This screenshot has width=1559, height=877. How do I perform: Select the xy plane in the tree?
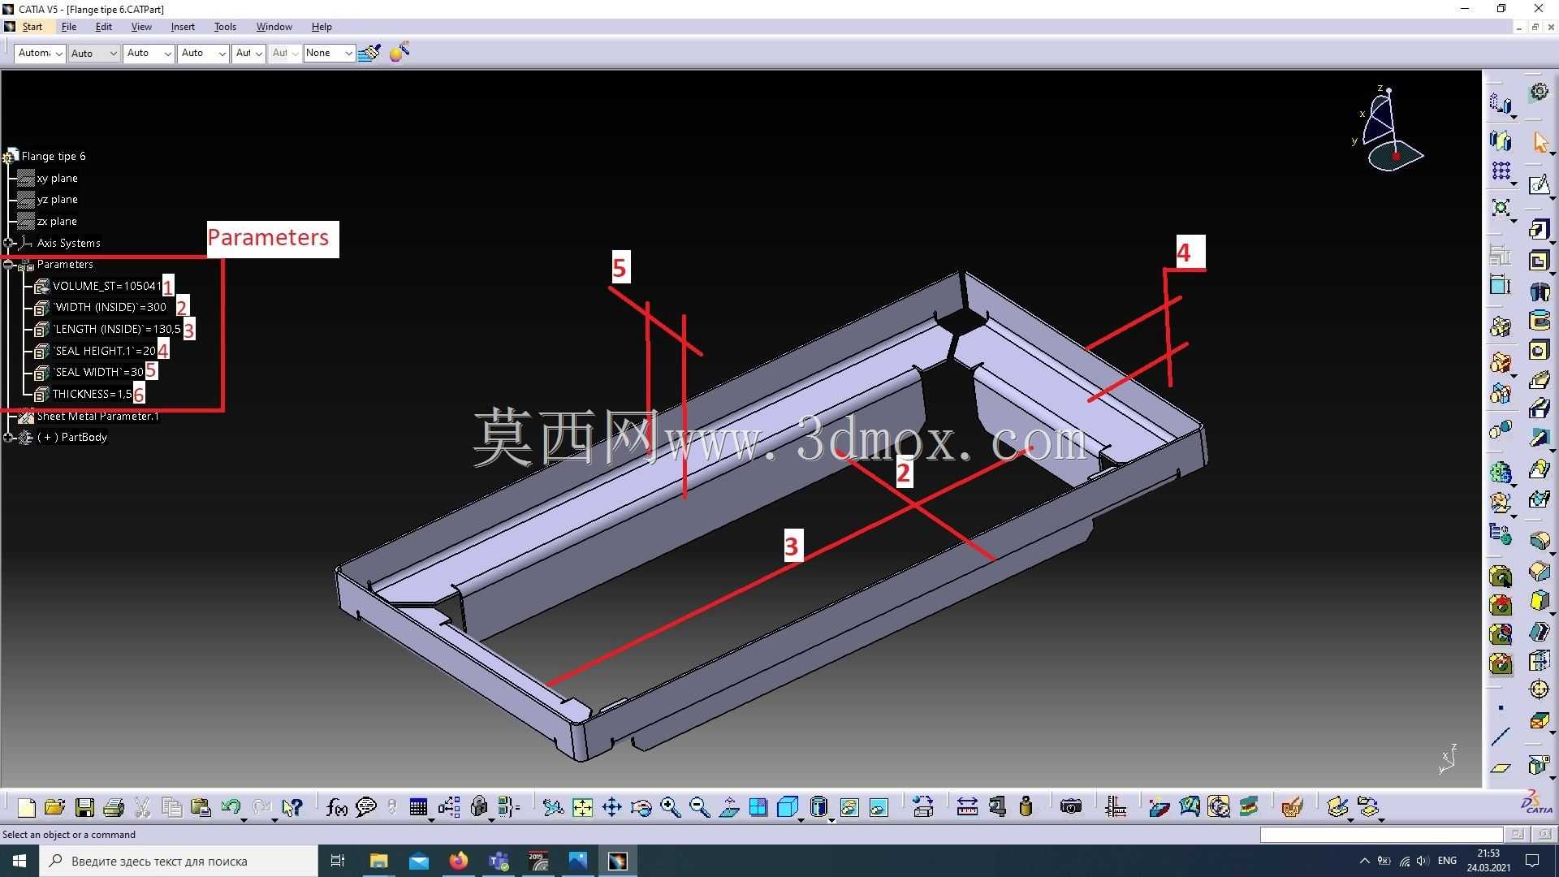[58, 178]
